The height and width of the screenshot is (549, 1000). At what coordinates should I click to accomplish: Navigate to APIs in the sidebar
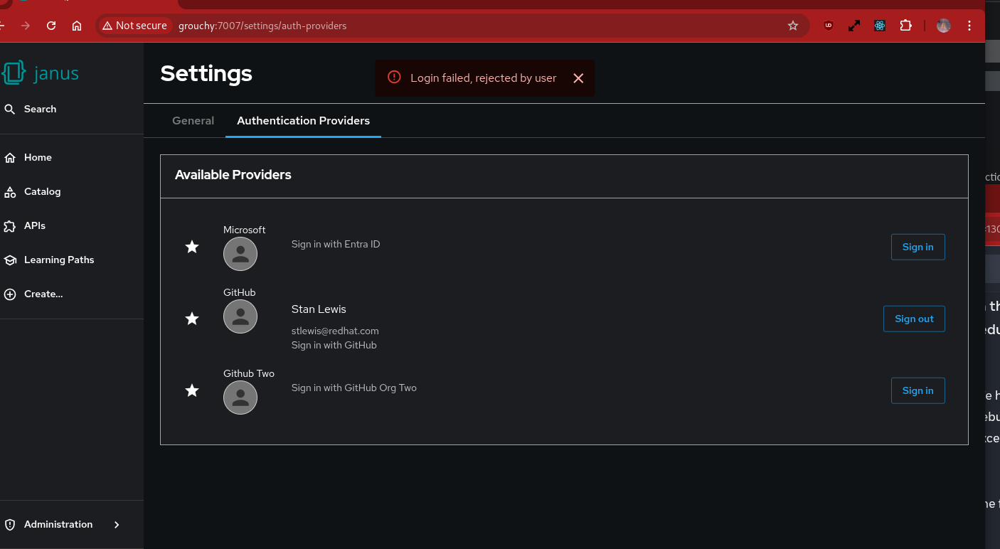[25, 225]
